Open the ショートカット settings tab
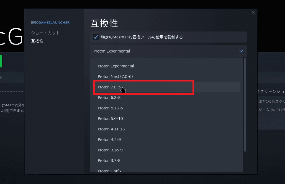 [x=45, y=33]
